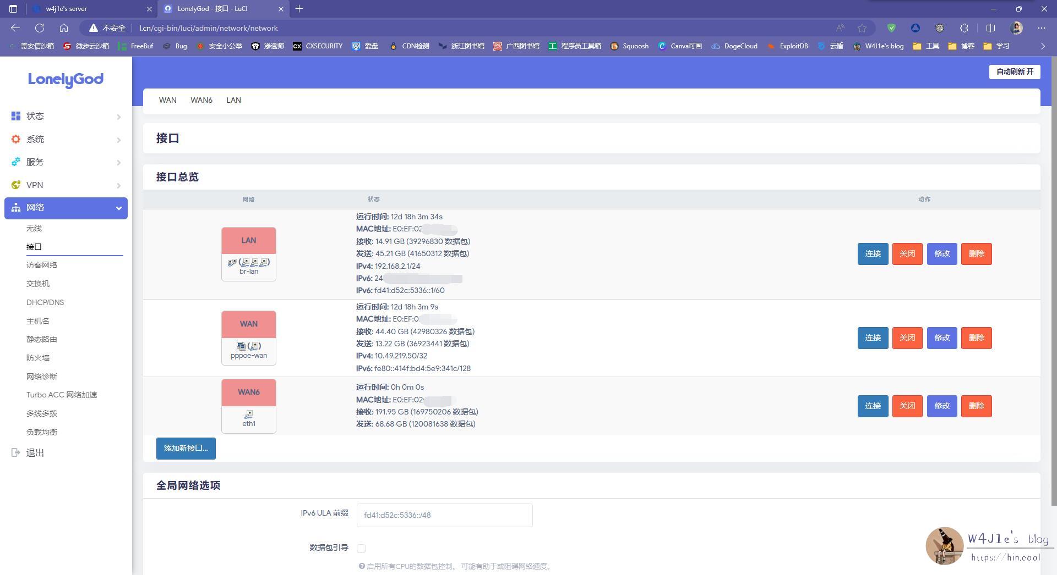The height and width of the screenshot is (575, 1057).
Task: Click 关闭 button for the WAN interface
Action: [907, 338]
